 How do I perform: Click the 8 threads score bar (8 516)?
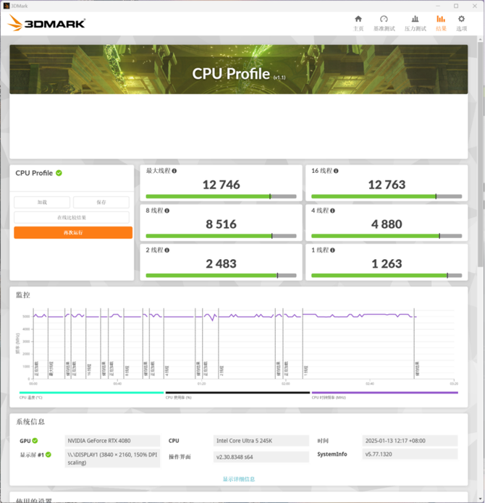click(x=221, y=236)
